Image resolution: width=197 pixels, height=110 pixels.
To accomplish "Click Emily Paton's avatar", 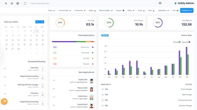I will [91, 97].
